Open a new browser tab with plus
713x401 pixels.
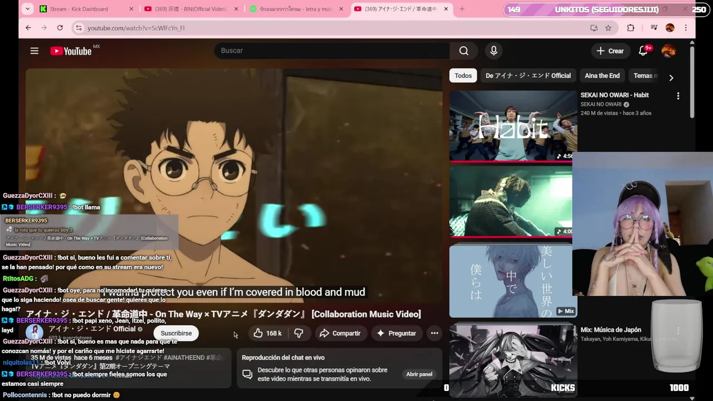tap(462, 9)
